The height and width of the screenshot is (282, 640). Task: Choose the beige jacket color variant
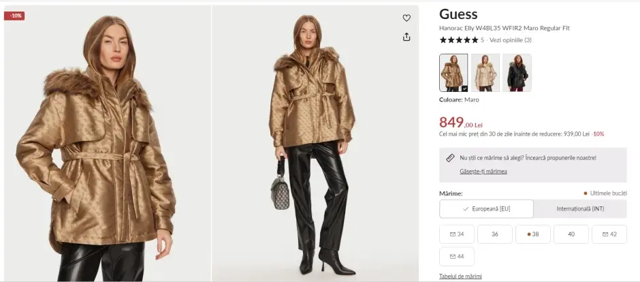(x=485, y=73)
